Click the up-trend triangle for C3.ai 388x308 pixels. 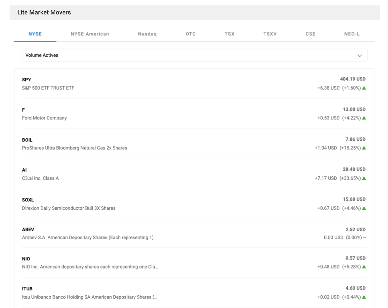[x=364, y=178]
